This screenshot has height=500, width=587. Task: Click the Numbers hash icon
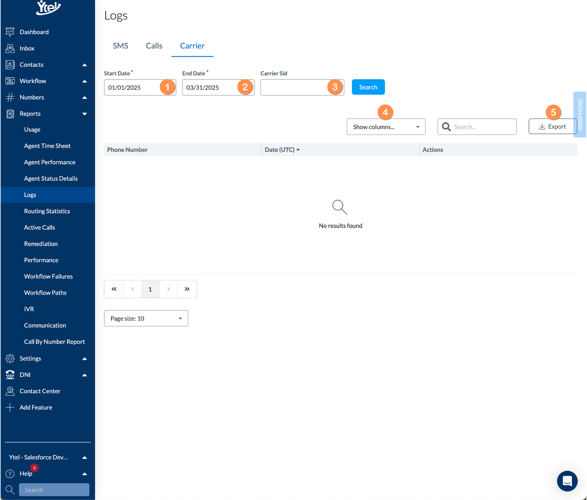click(x=10, y=97)
